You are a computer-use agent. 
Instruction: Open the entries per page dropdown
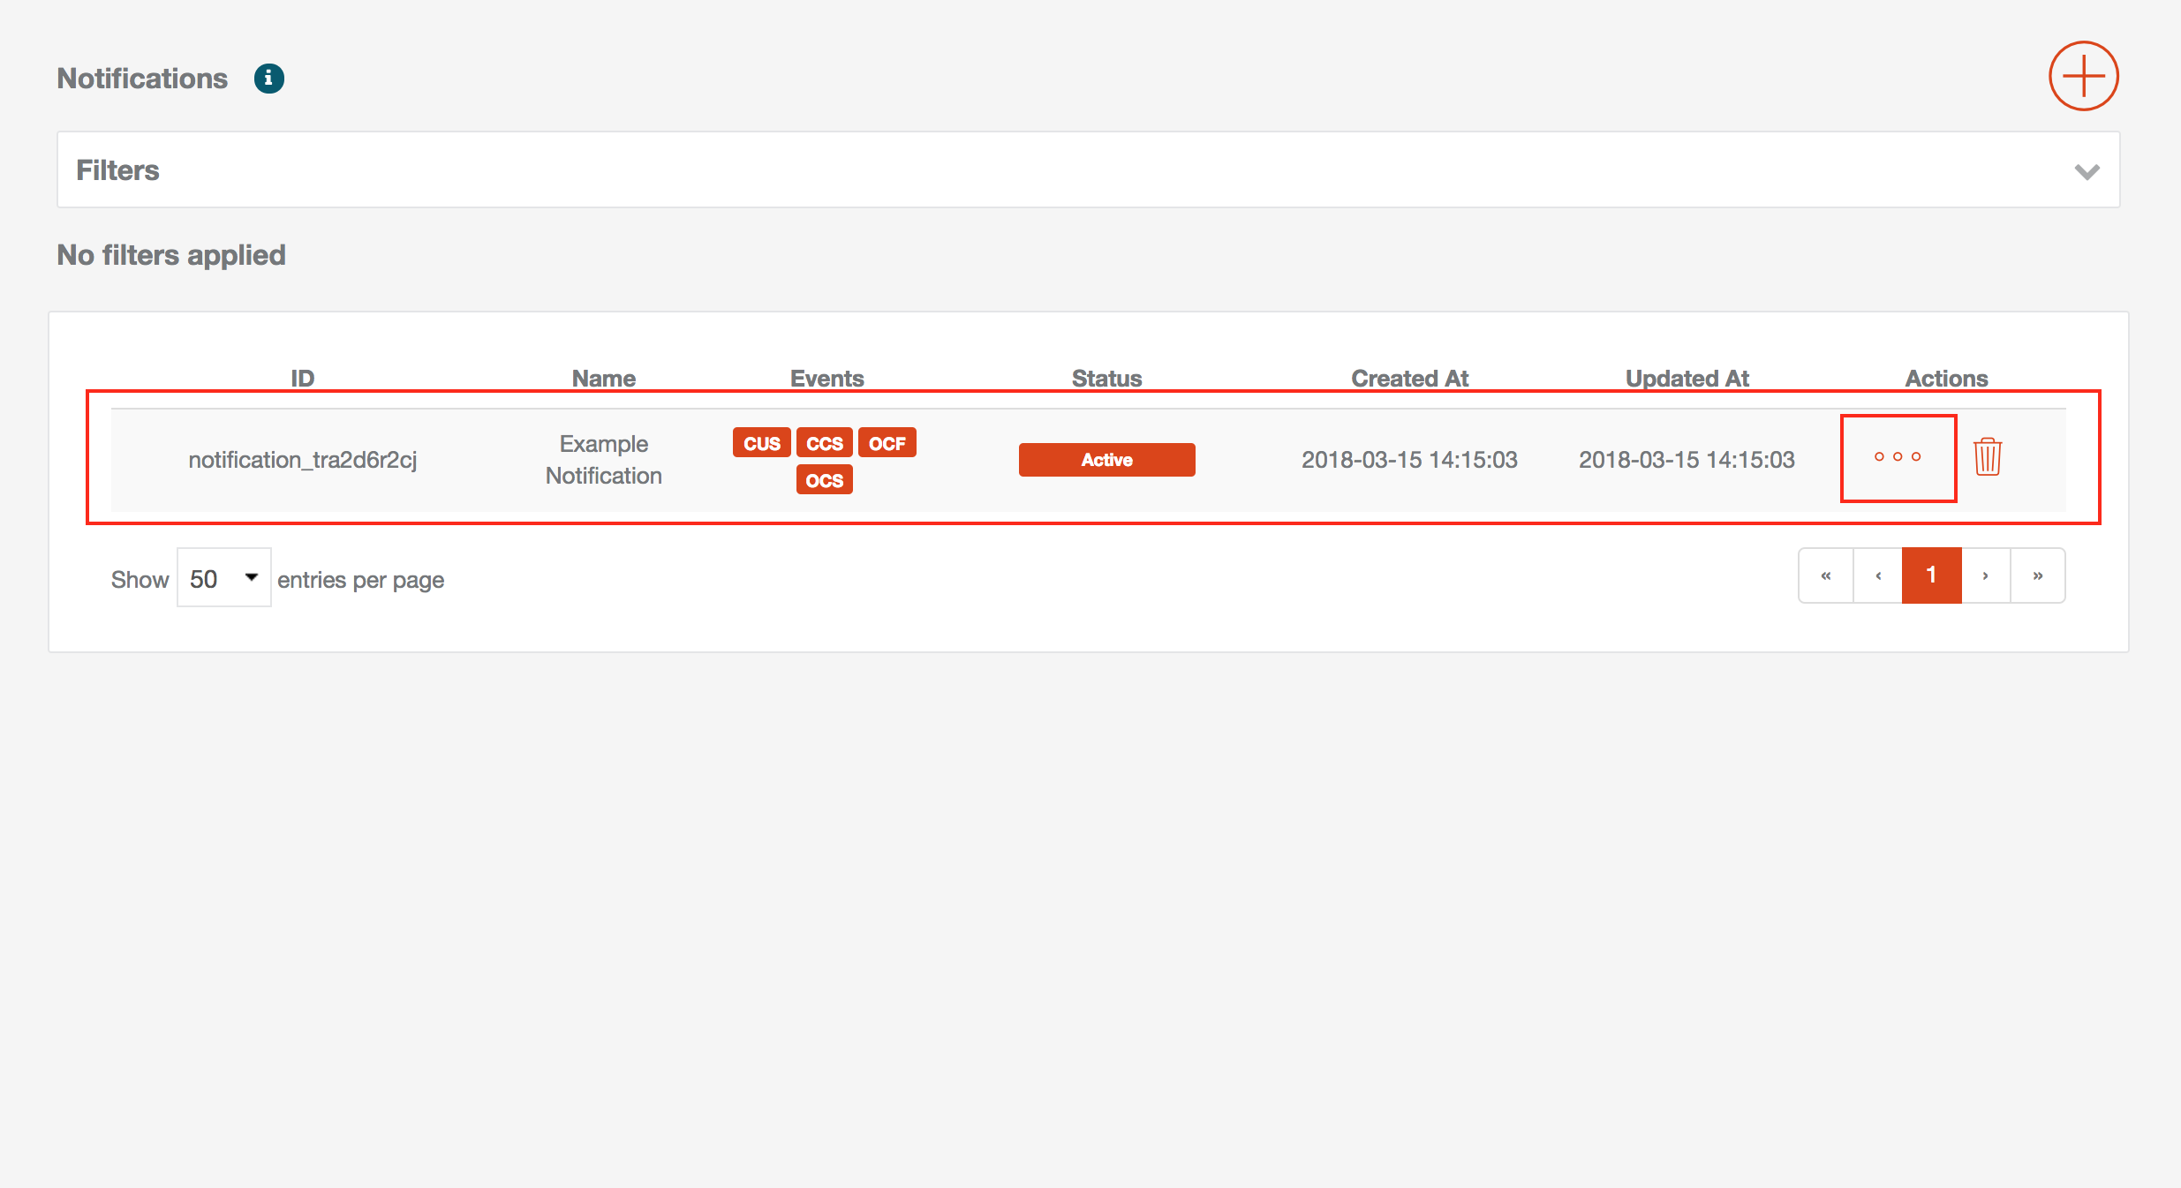tap(223, 578)
